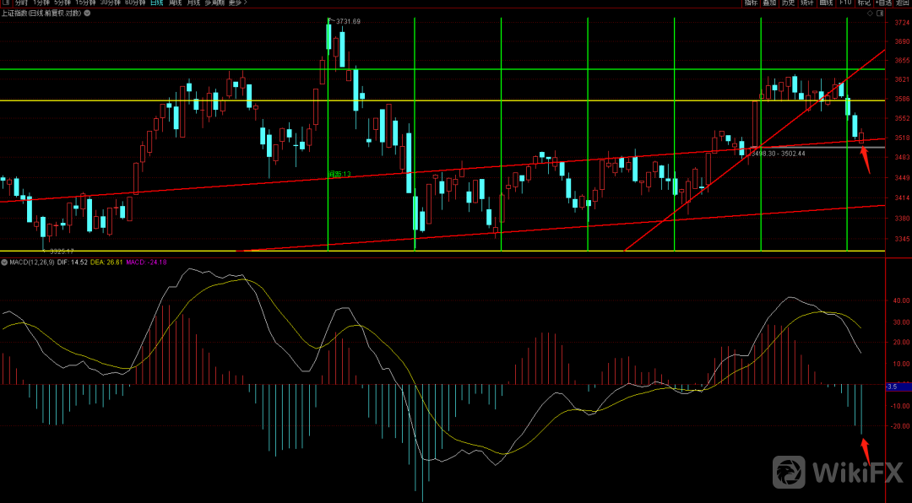Open the 指标 indicators button
Image resolution: width=912 pixels, height=503 pixels.
point(751,3)
